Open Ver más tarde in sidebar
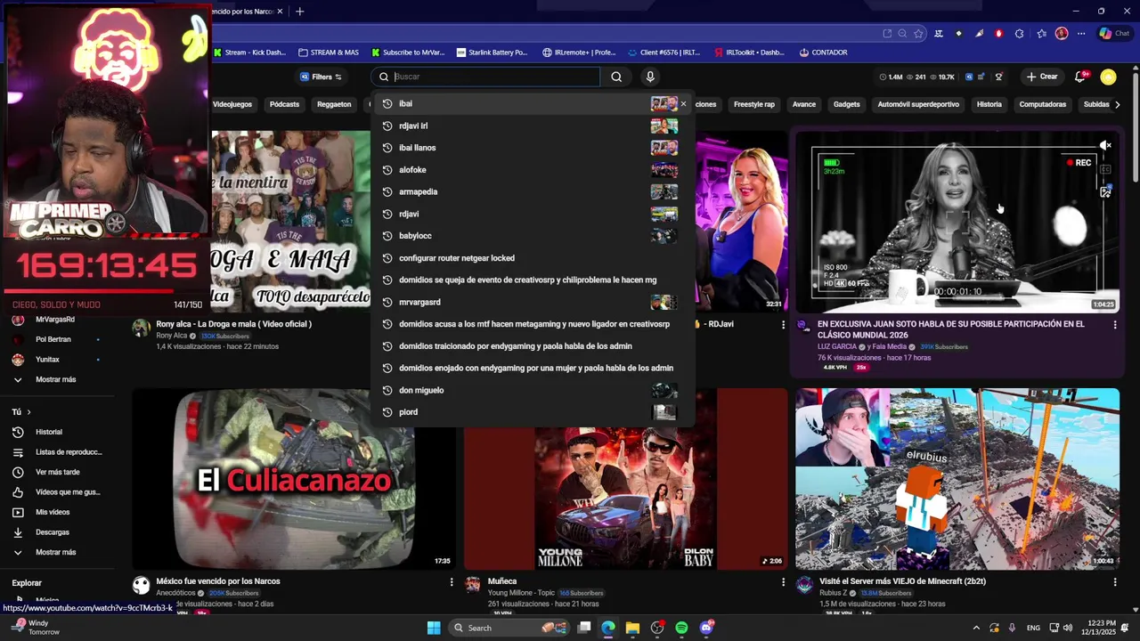This screenshot has width=1140, height=641. [57, 472]
